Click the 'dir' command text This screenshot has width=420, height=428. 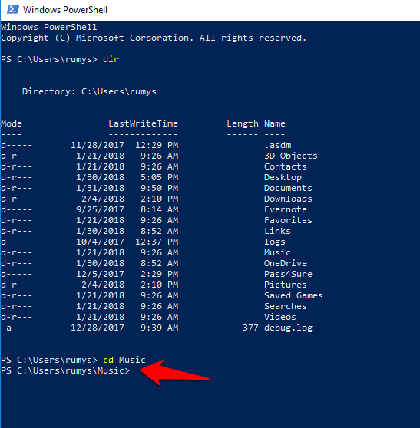tap(111, 59)
